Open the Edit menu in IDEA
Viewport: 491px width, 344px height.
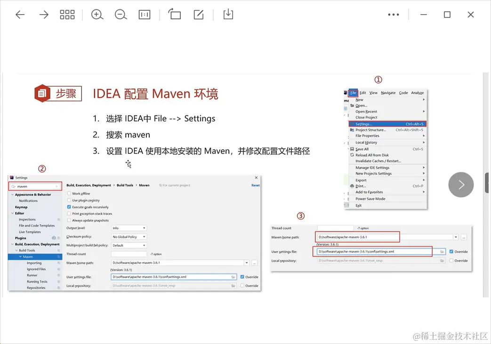point(362,93)
